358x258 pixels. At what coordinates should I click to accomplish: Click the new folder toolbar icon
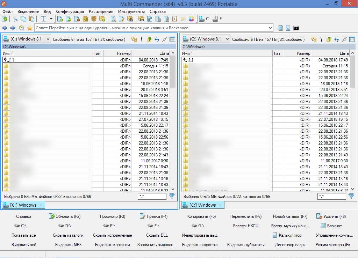[x=102, y=19]
